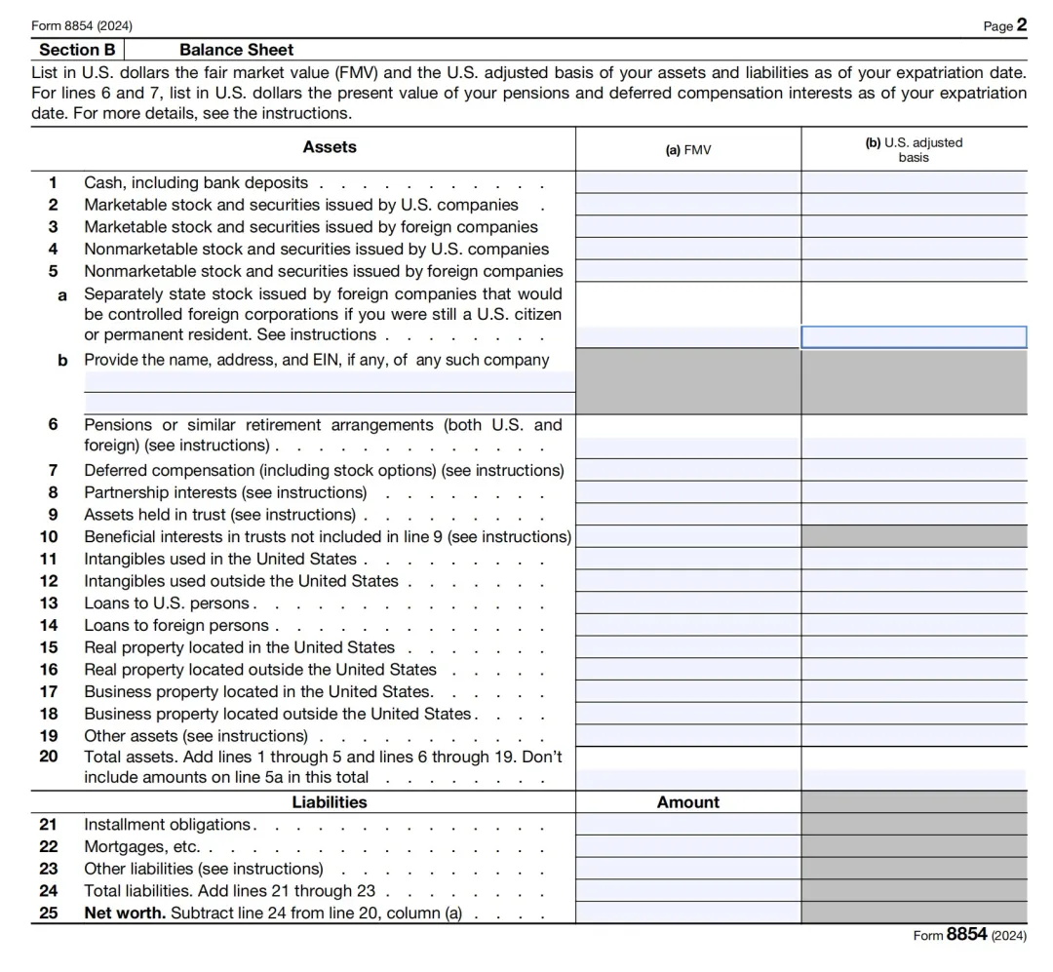The width and height of the screenshot is (1053, 972).
Task: Select FMV field for line 19 Other assets
Action: click(687, 736)
